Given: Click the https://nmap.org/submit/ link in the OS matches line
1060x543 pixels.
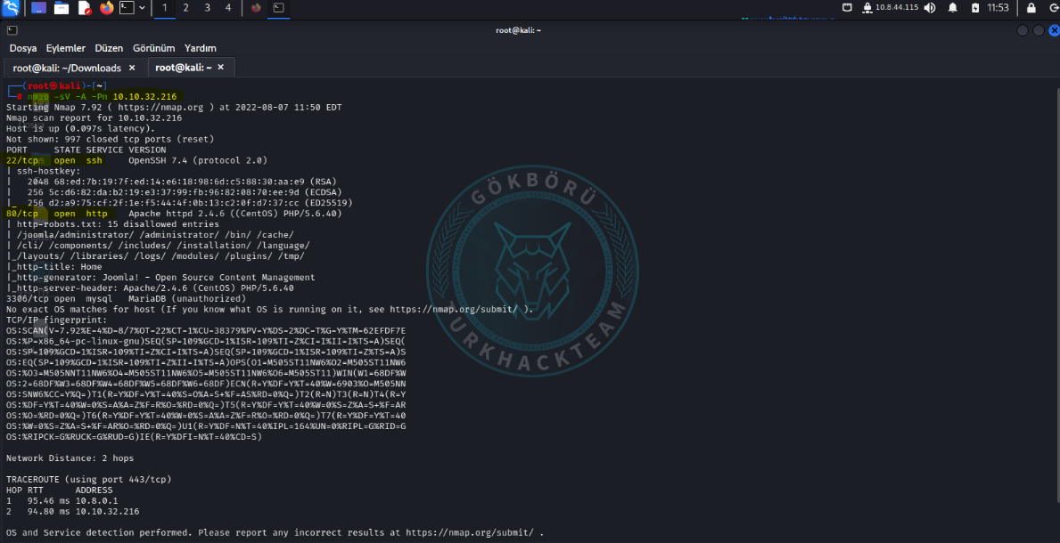Looking at the screenshot, I should click(454, 309).
